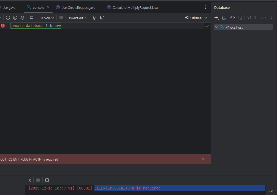
Task: Toggle in-editor results icon
Action: (31, 18)
